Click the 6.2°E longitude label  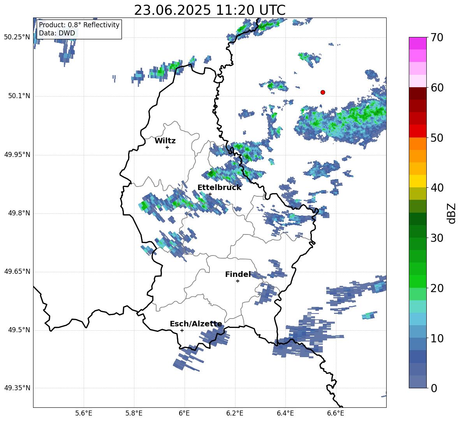(x=235, y=413)
